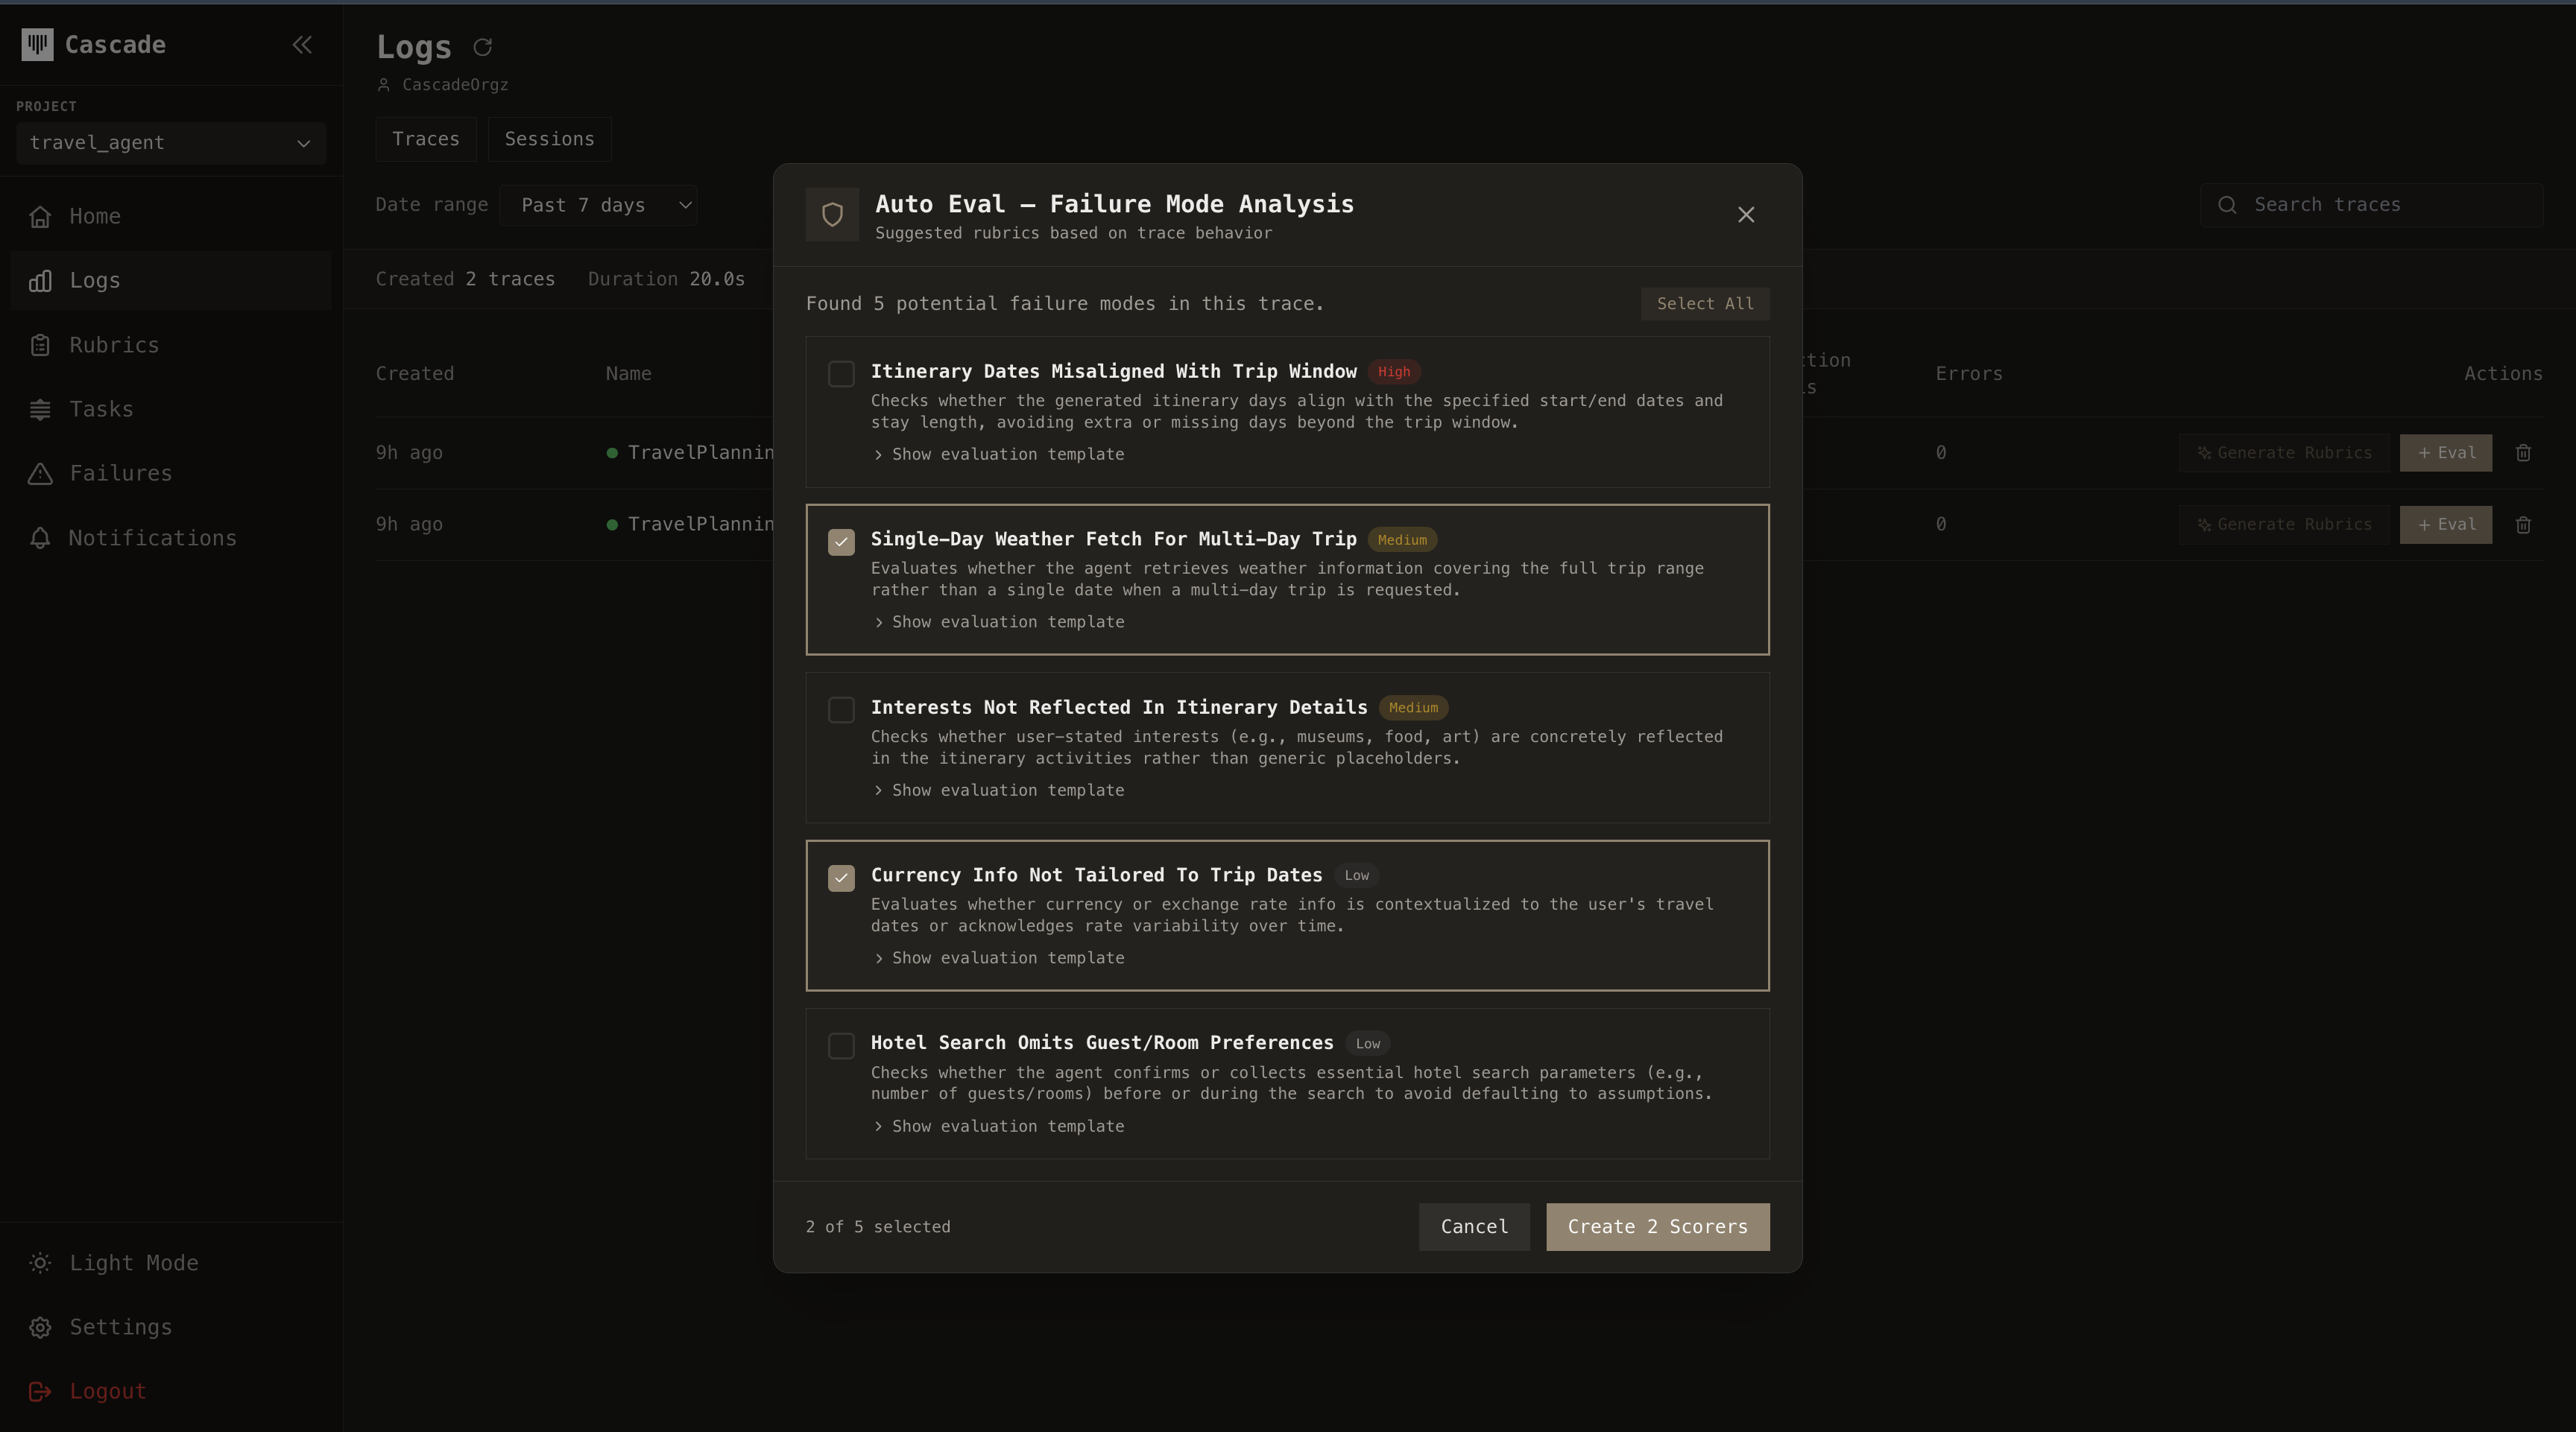The width and height of the screenshot is (2576, 1432).
Task: Open the Logs section in sidebar
Action: point(95,280)
